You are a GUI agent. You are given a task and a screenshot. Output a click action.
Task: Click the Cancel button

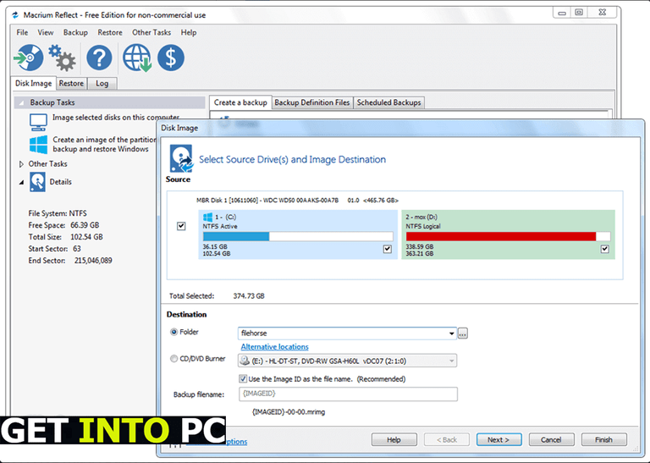551,439
